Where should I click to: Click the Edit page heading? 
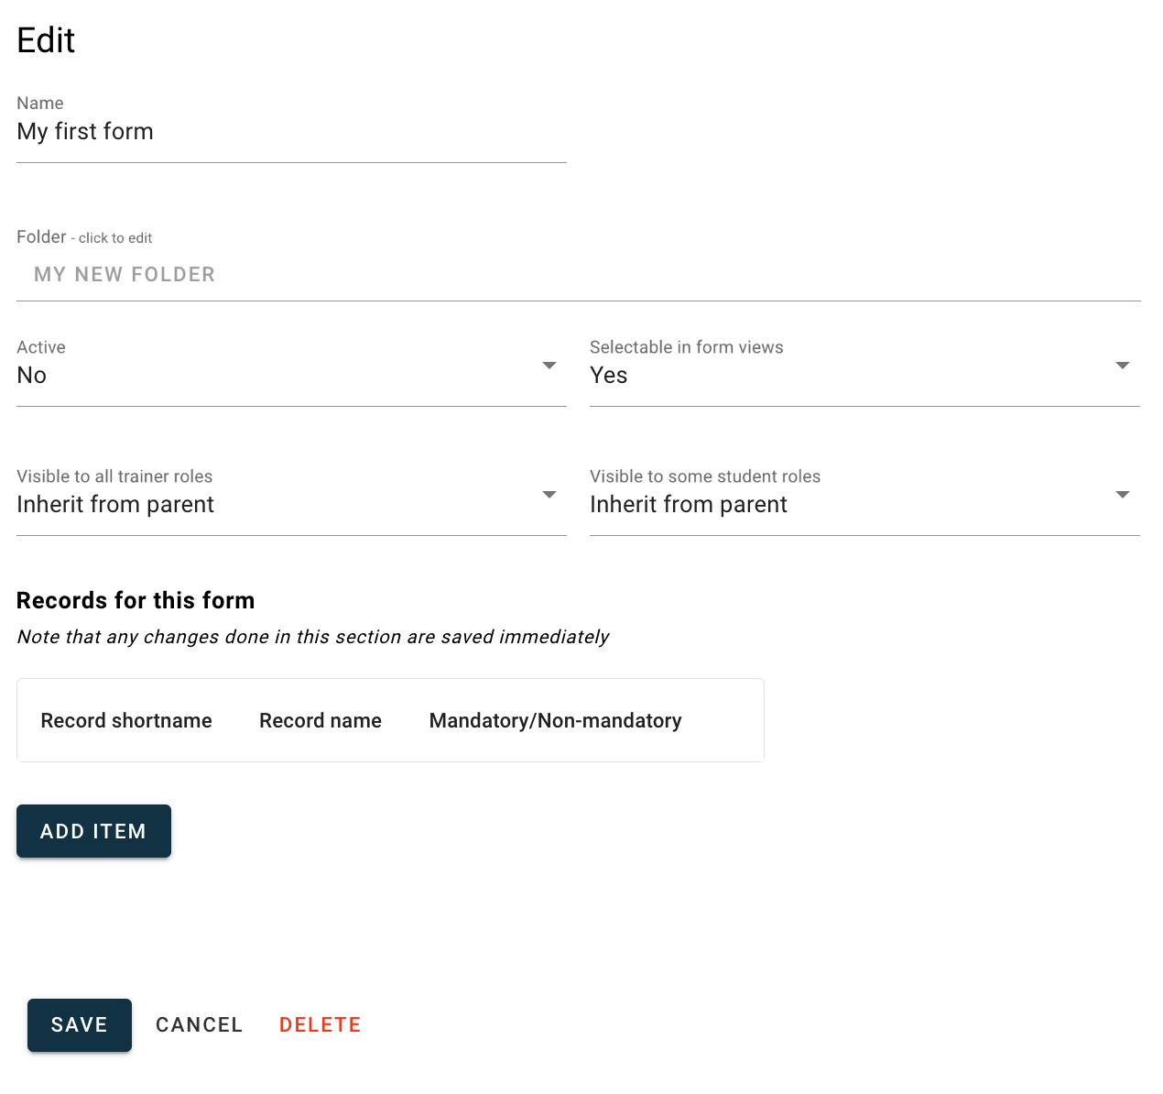coord(46,41)
